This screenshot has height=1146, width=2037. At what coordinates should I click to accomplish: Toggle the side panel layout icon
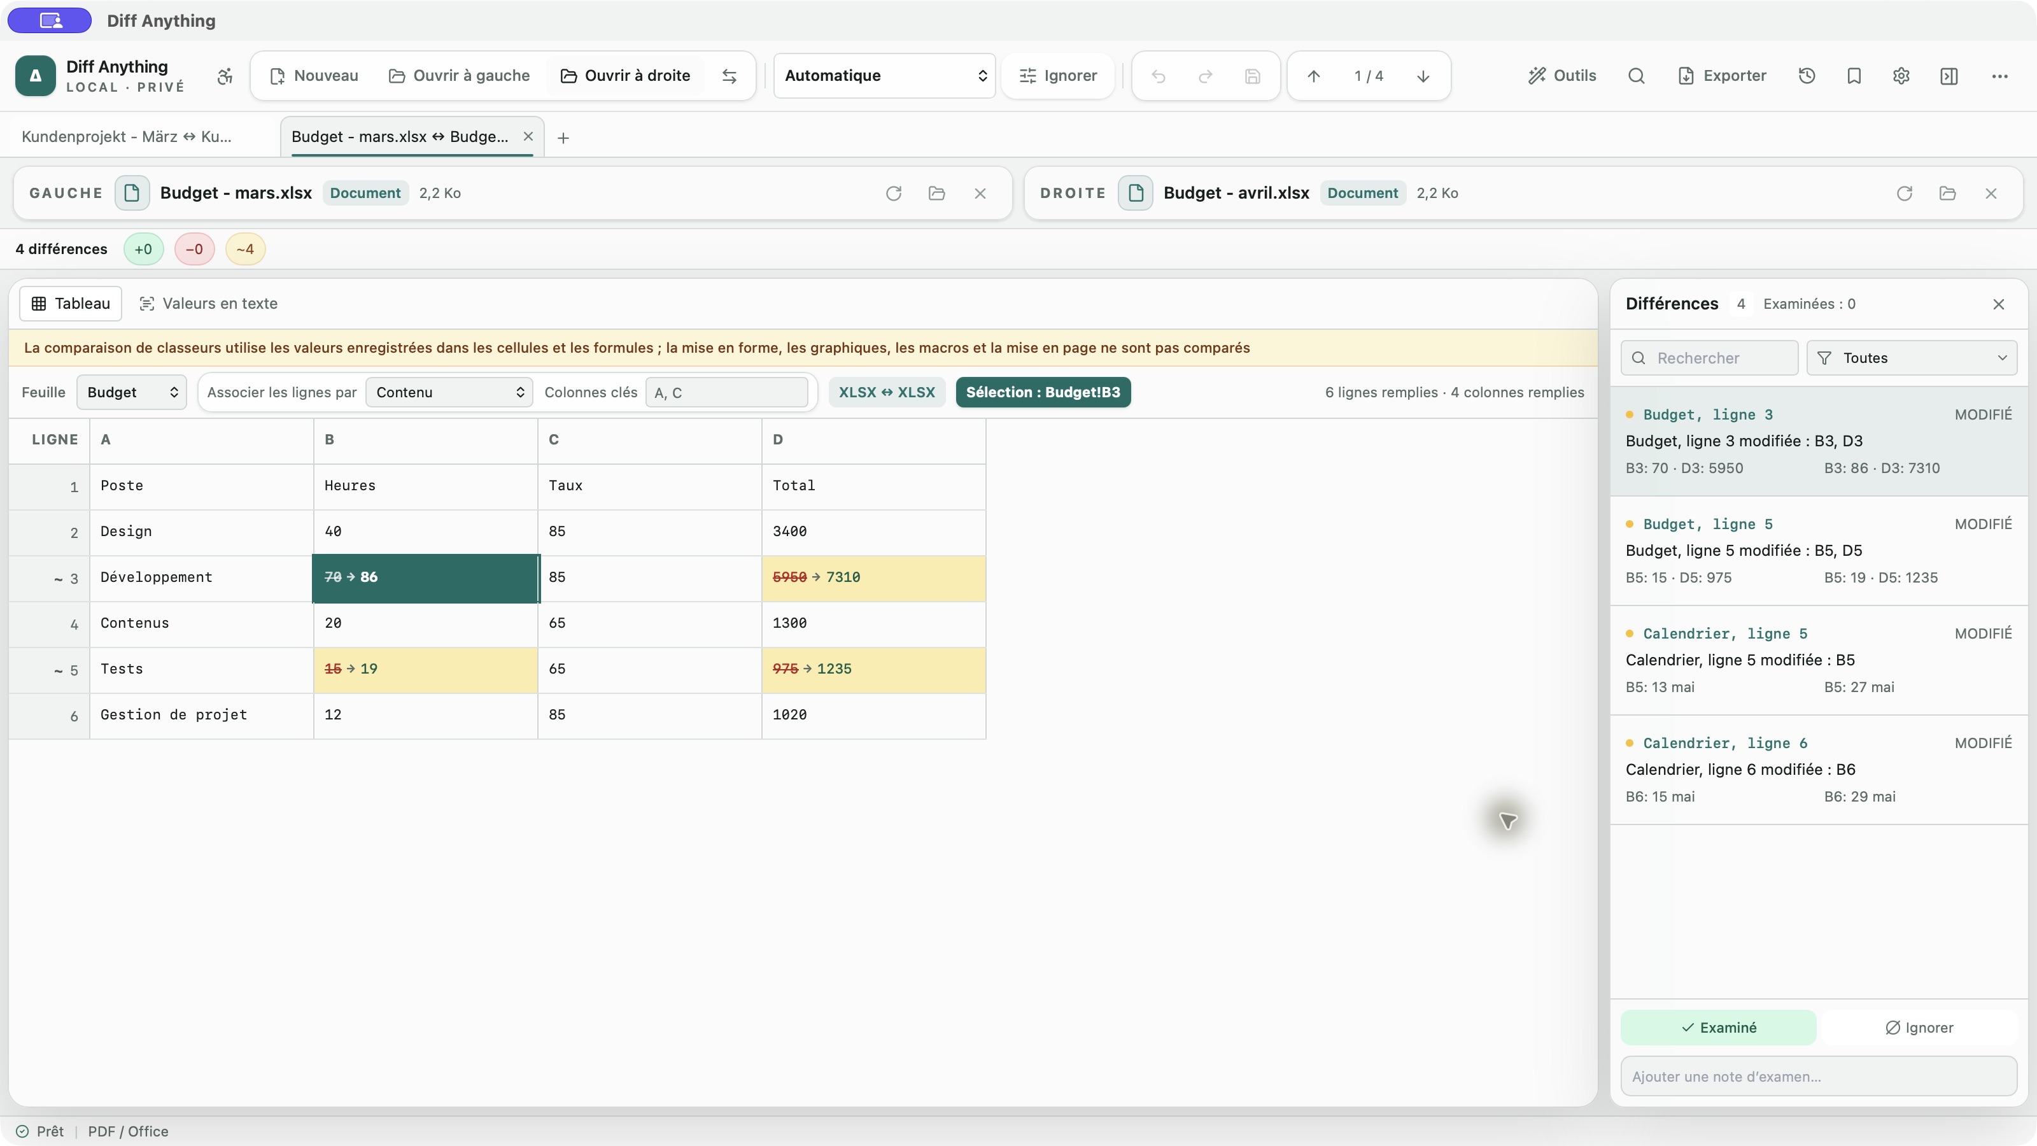[x=1949, y=76]
